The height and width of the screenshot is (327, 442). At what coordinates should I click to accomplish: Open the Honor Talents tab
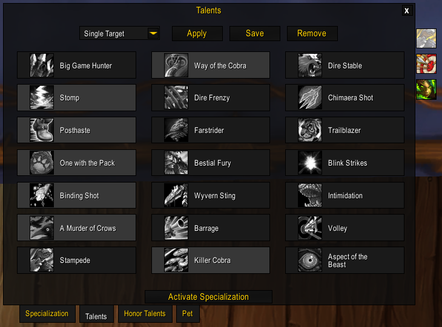point(145,314)
